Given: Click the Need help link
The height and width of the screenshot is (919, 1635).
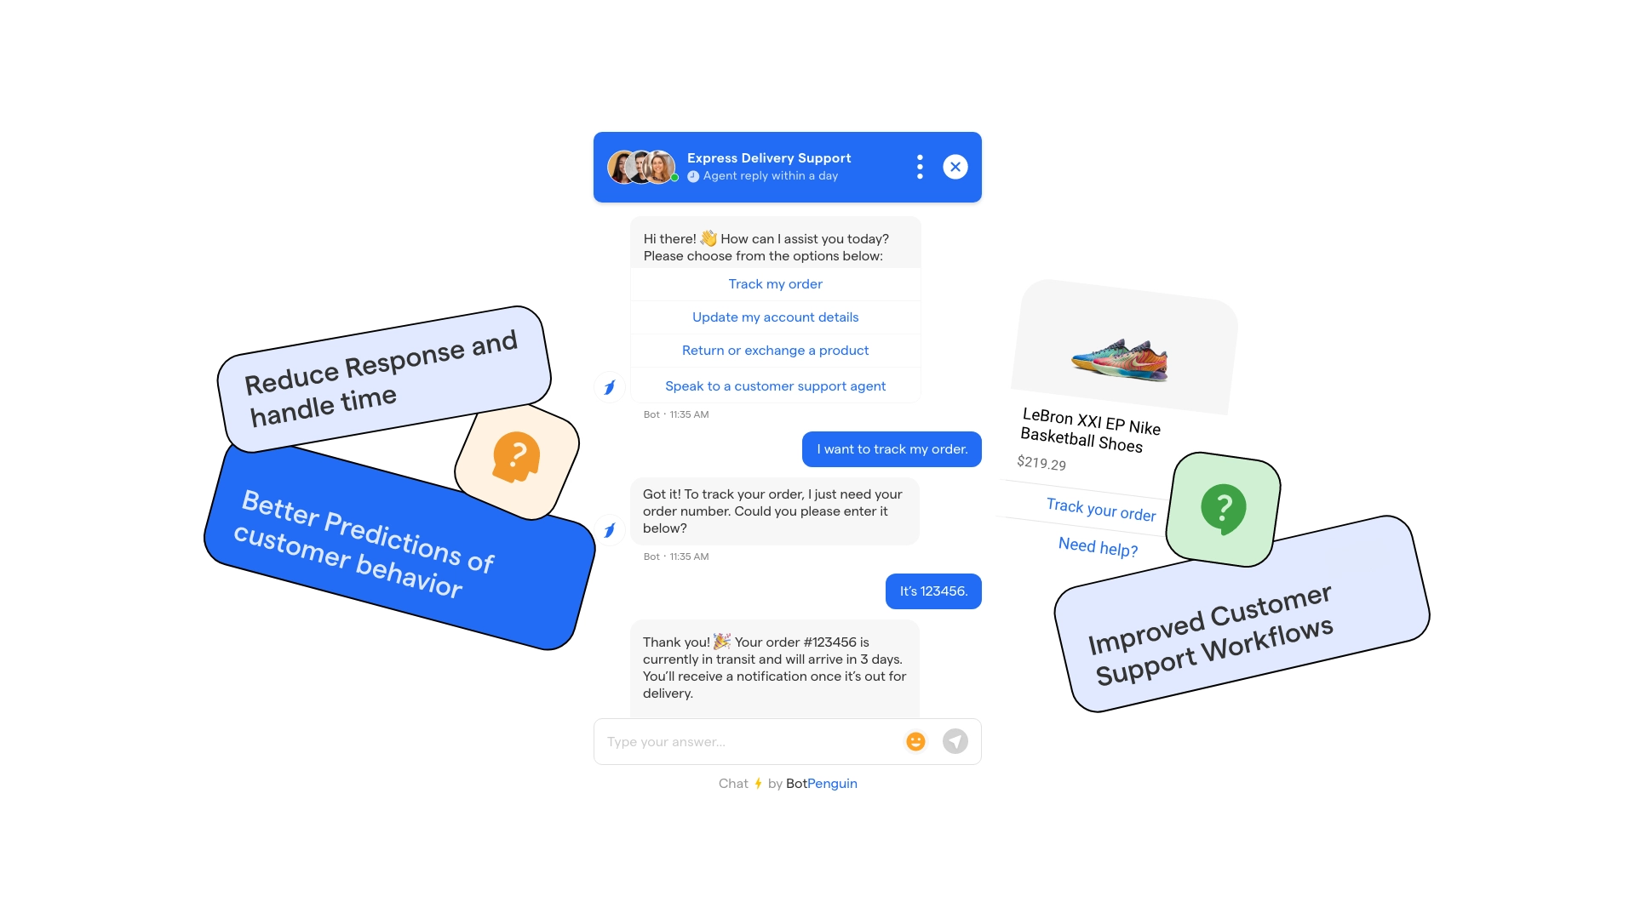Looking at the screenshot, I should coord(1097,549).
